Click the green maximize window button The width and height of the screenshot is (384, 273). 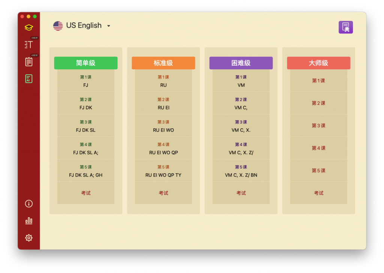click(35, 16)
